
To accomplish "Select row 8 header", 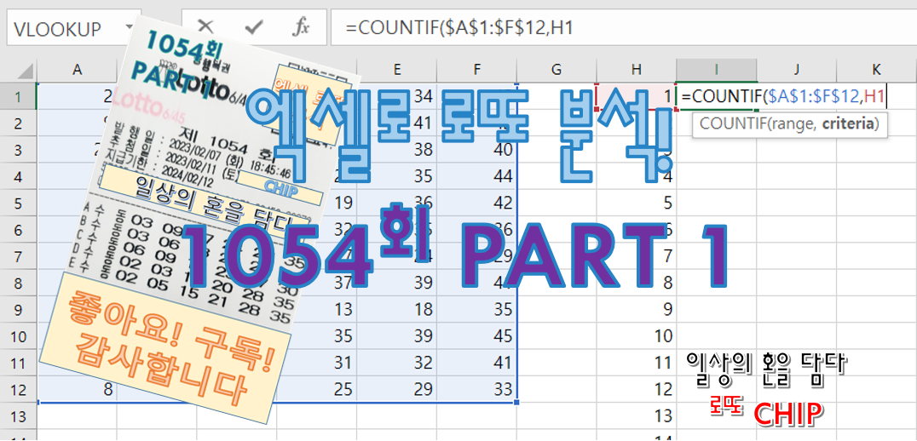I will point(18,283).
